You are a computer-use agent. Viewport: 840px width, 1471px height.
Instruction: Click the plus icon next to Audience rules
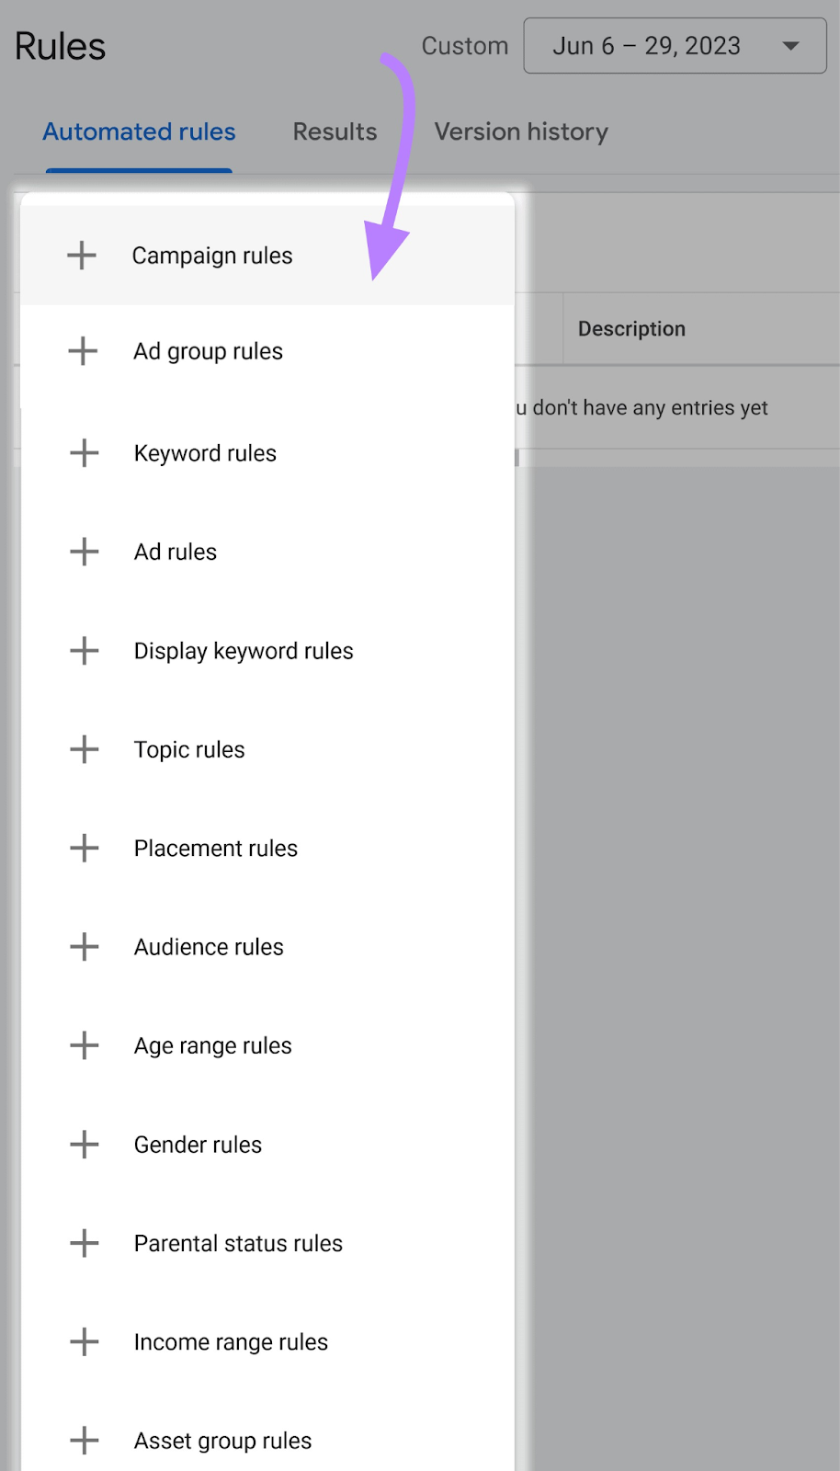[x=84, y=946]
